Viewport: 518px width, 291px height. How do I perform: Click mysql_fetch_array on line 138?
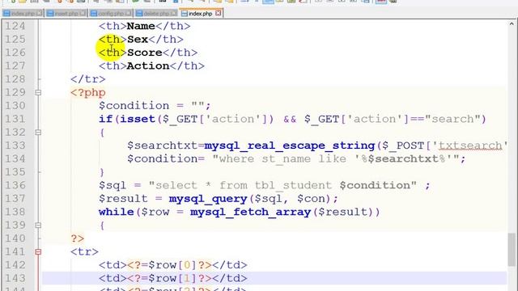click(x=250, y=212)
